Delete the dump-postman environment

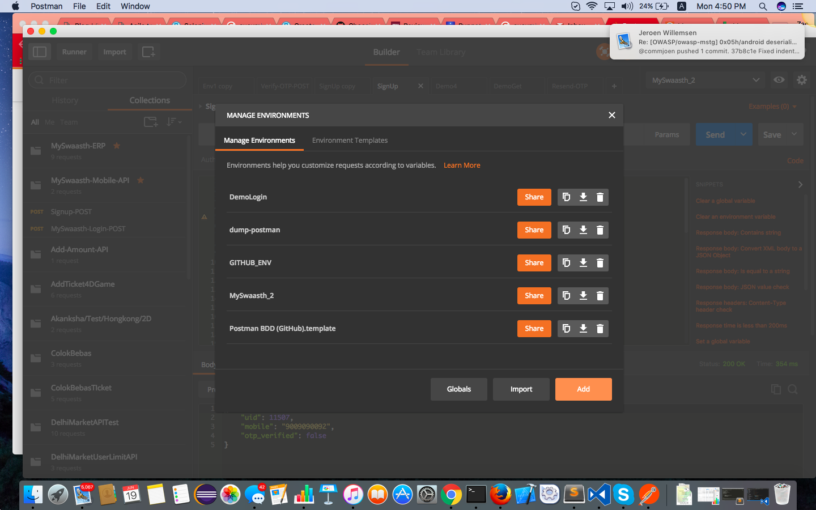coord(600,230)
